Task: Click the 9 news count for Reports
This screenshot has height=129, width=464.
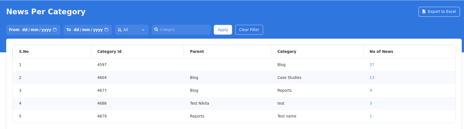Action: [371, 90]
